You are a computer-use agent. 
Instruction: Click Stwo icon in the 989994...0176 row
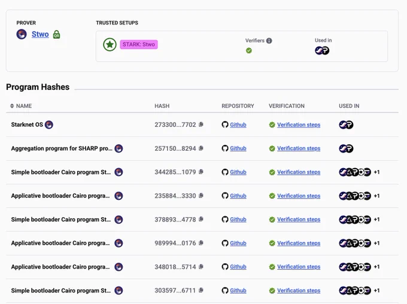coord(119,243)
